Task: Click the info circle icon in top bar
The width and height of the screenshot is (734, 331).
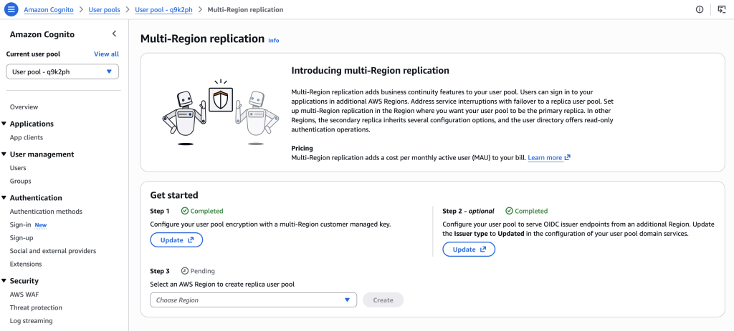Action: pyautogui.click(x=700, y=9)
